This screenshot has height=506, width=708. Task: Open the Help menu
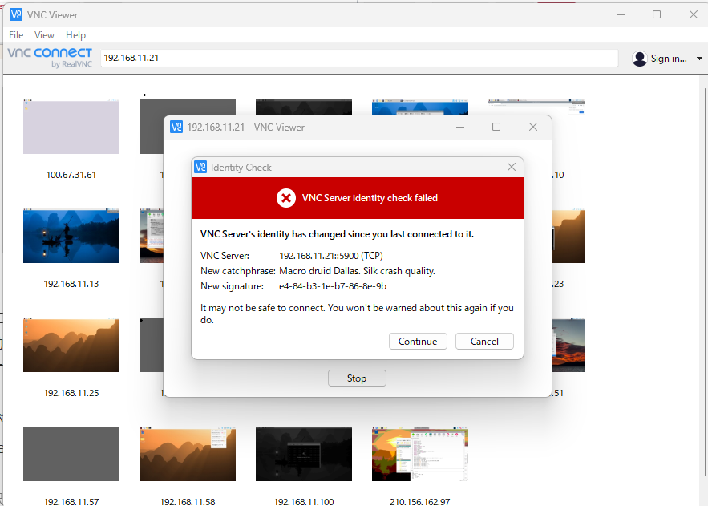pos(75,34)
